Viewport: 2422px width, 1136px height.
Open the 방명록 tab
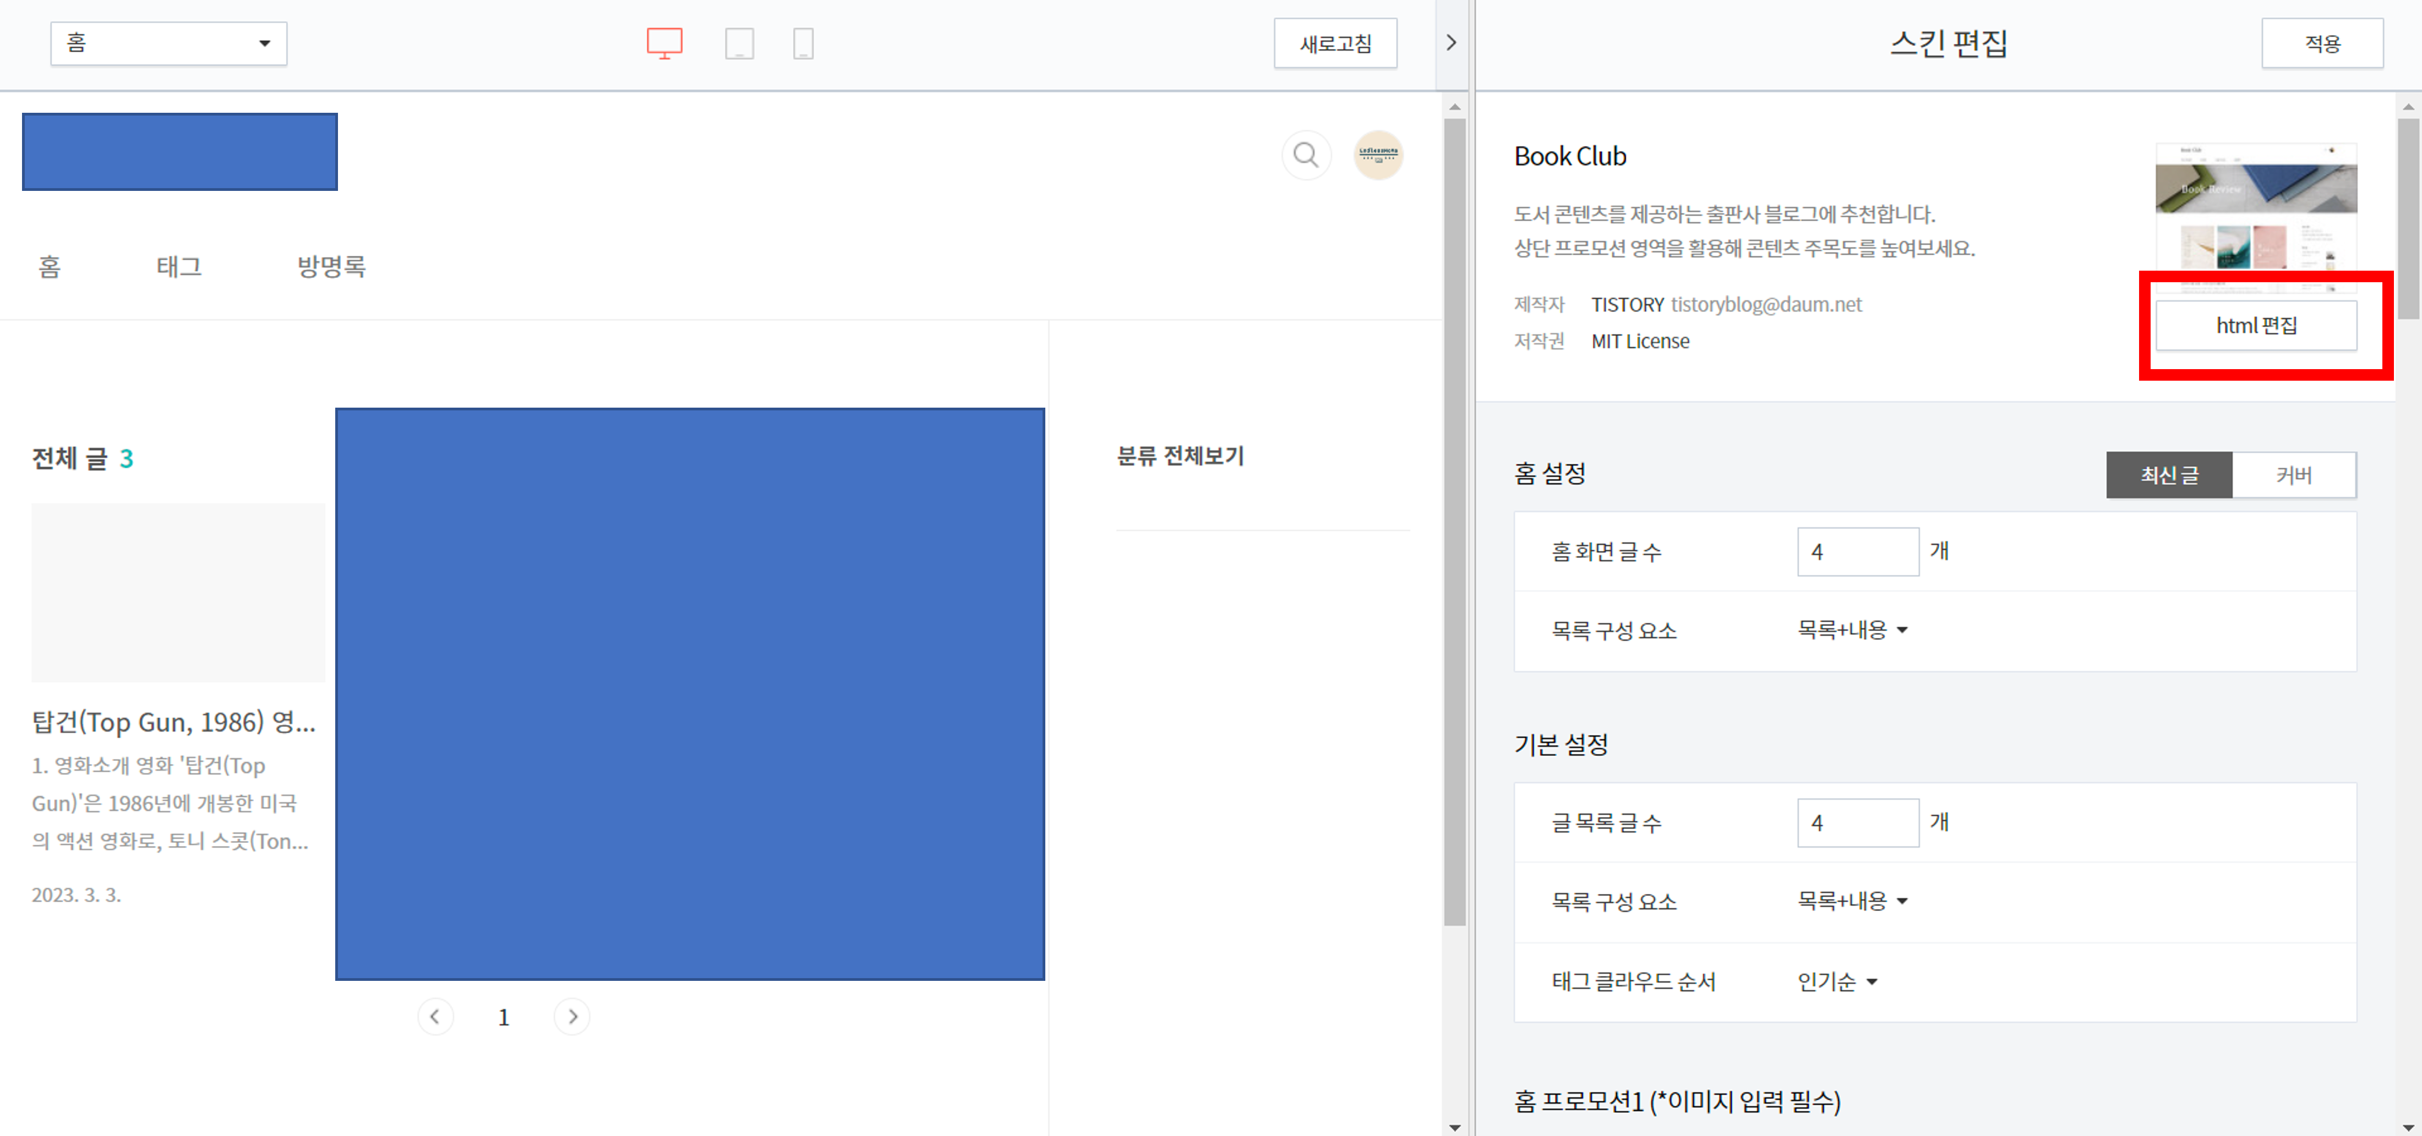click(331, 266)
